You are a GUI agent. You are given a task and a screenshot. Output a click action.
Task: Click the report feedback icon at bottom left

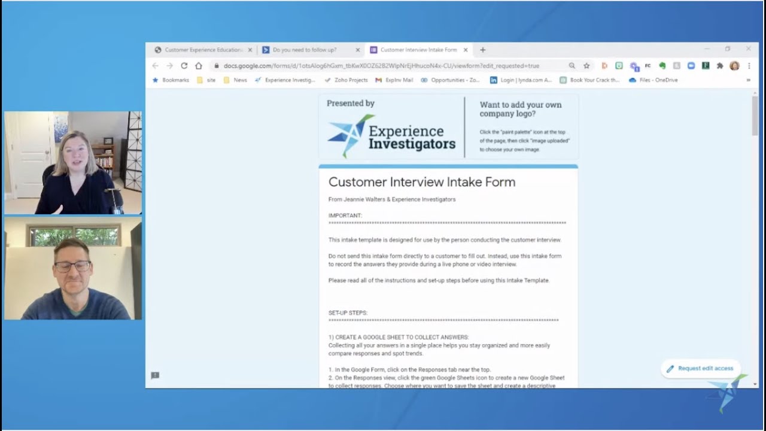[155, 375]
